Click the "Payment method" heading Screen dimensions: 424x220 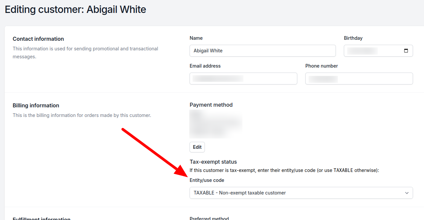211,105
